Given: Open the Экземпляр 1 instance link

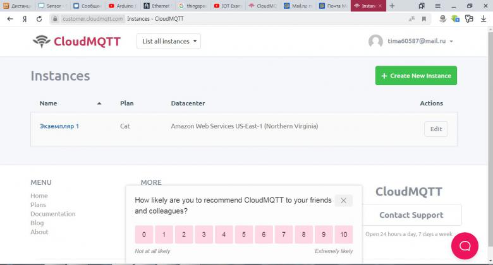Looking at the screenshot, I should (59, 126).
